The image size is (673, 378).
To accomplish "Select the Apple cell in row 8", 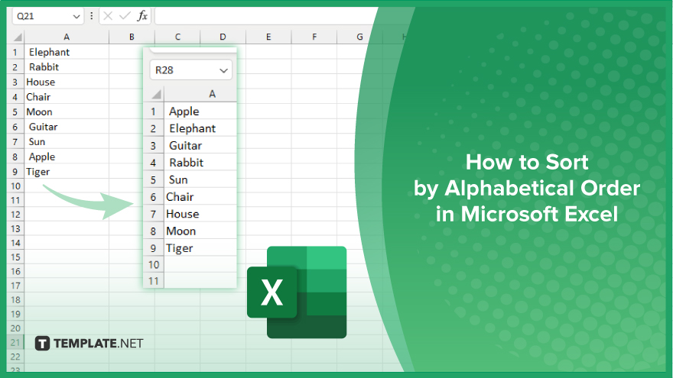I will point(67,157).
